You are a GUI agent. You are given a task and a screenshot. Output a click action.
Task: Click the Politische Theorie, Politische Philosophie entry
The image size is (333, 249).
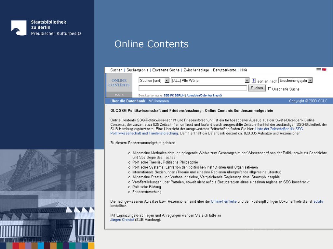[165, 162]
